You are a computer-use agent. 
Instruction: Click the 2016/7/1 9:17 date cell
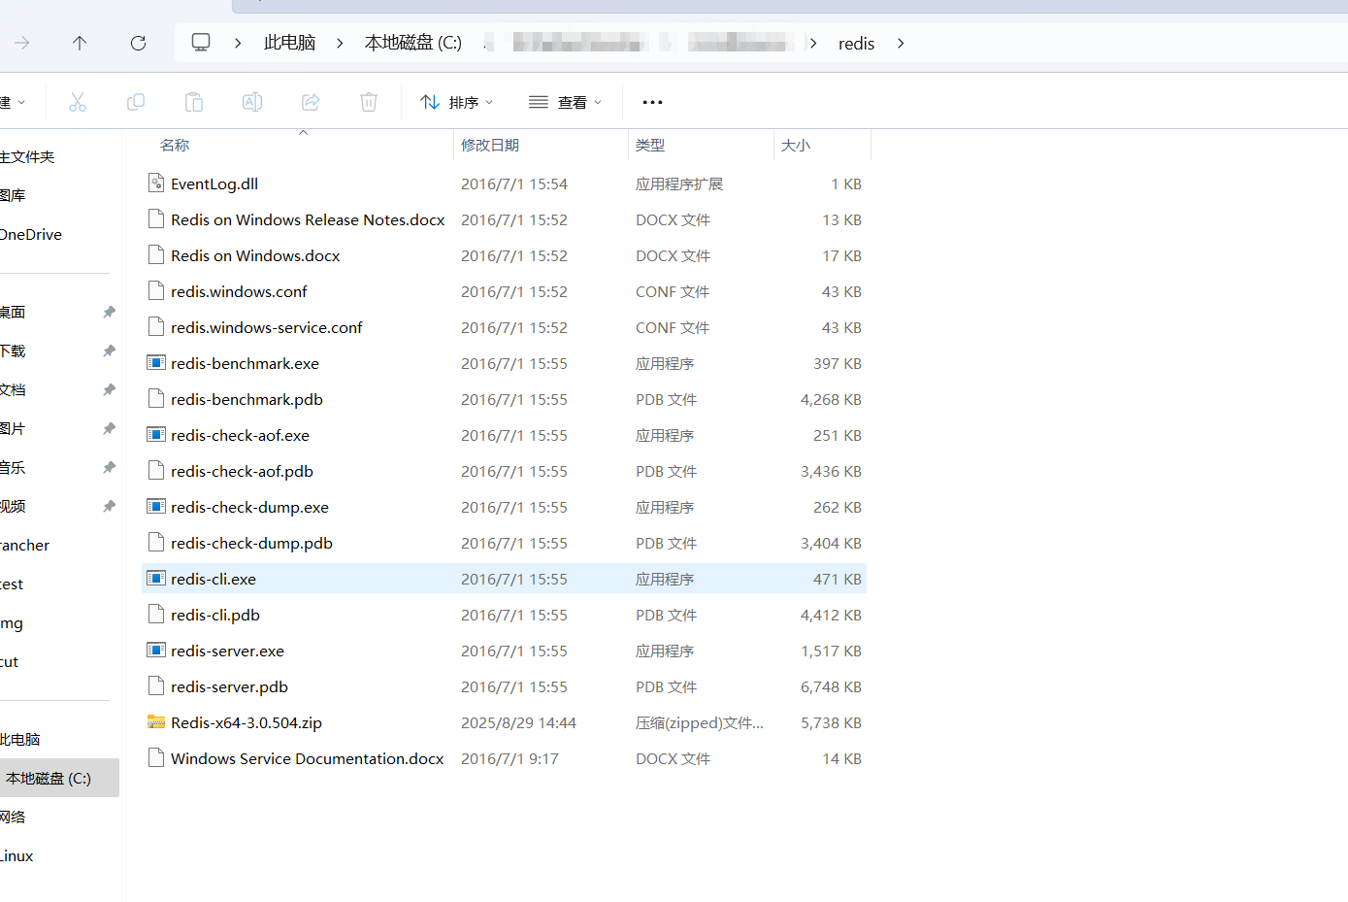pos(510,758)
